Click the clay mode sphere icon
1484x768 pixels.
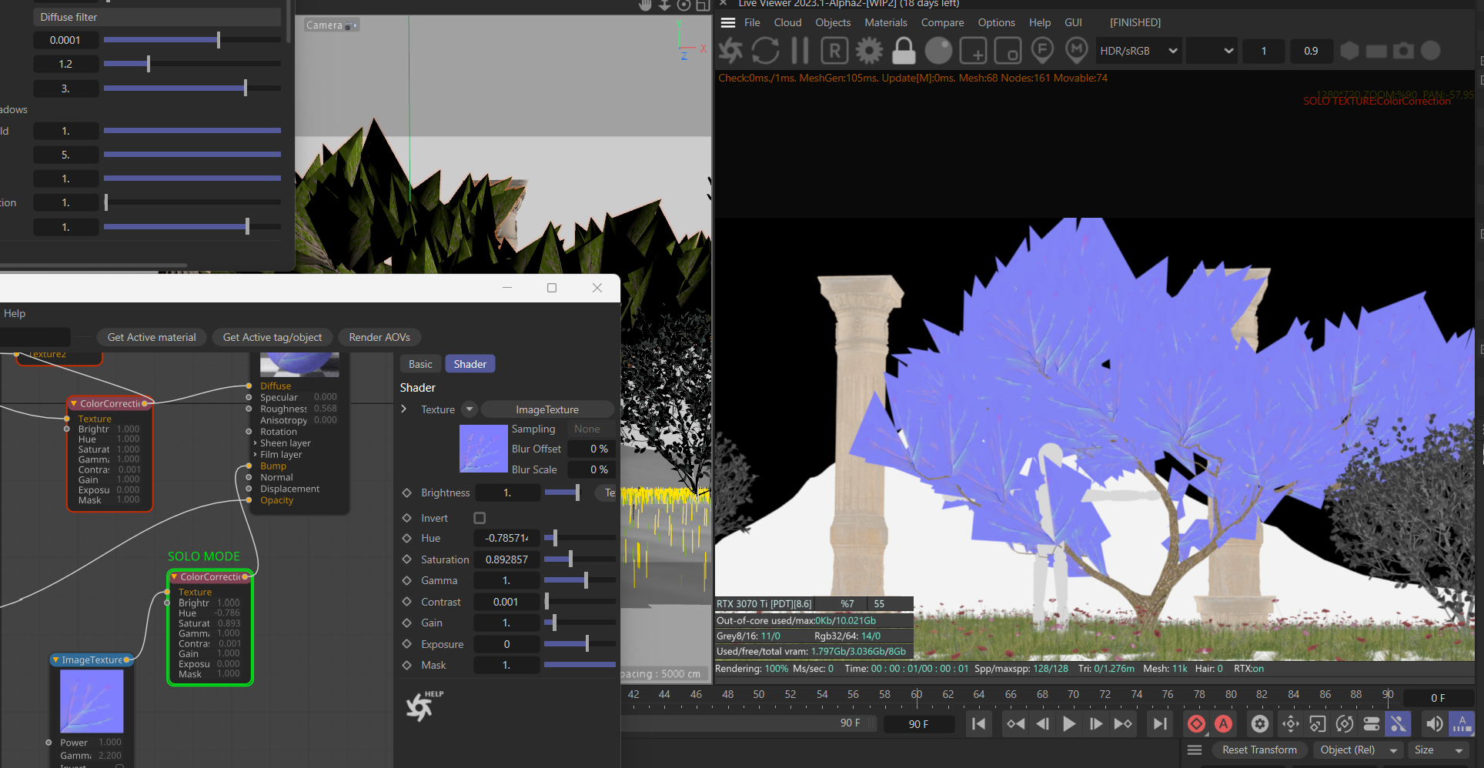[938, 51]
